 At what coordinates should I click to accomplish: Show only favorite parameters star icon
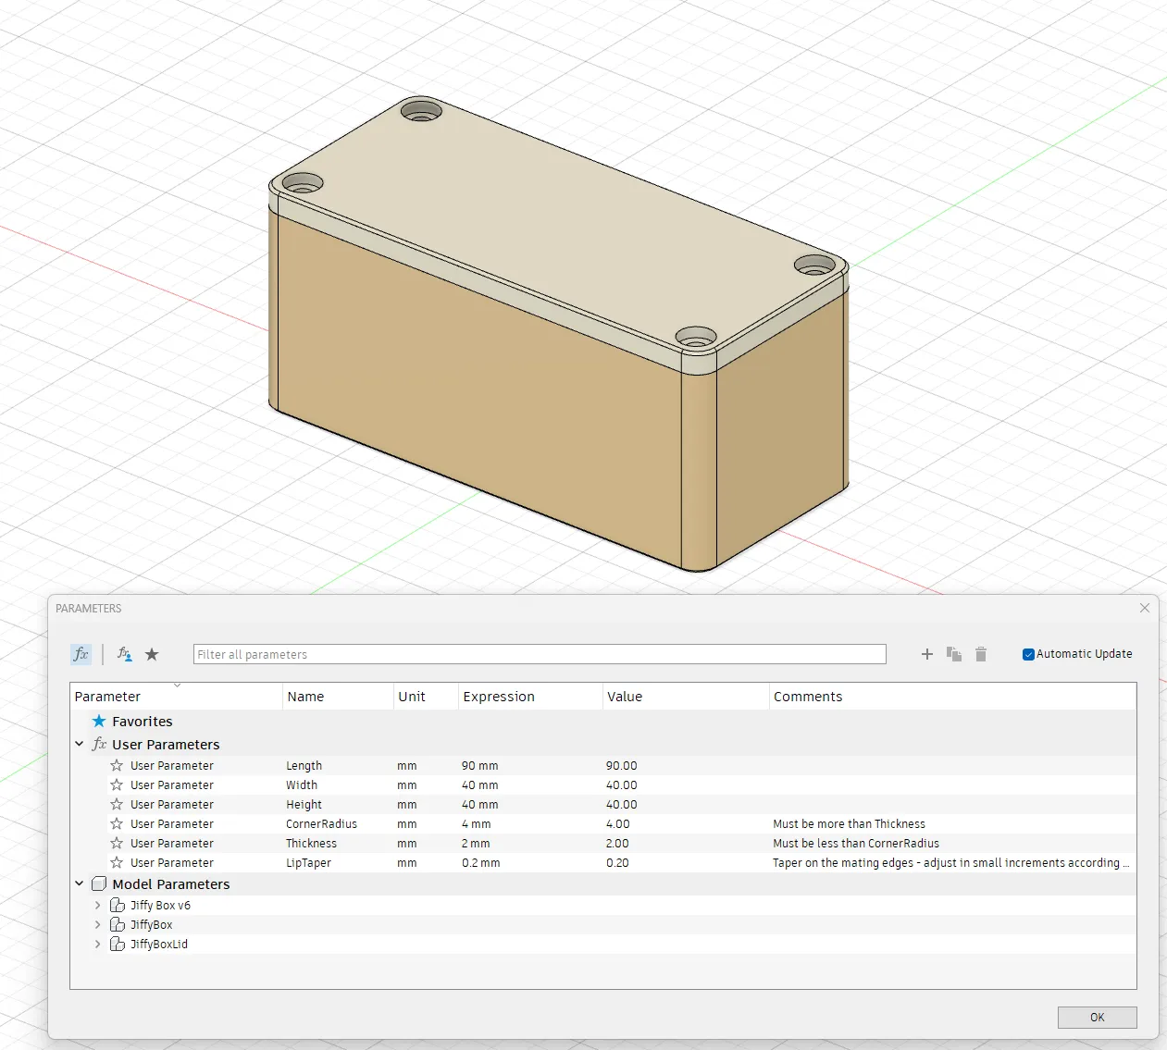(x=152, y=654)
